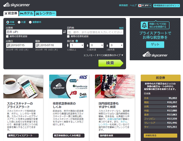Select the 往復 round trip radio button
The width and height of the screenshot is (183, 141).
pyautogui.click(x=8, y=22)
